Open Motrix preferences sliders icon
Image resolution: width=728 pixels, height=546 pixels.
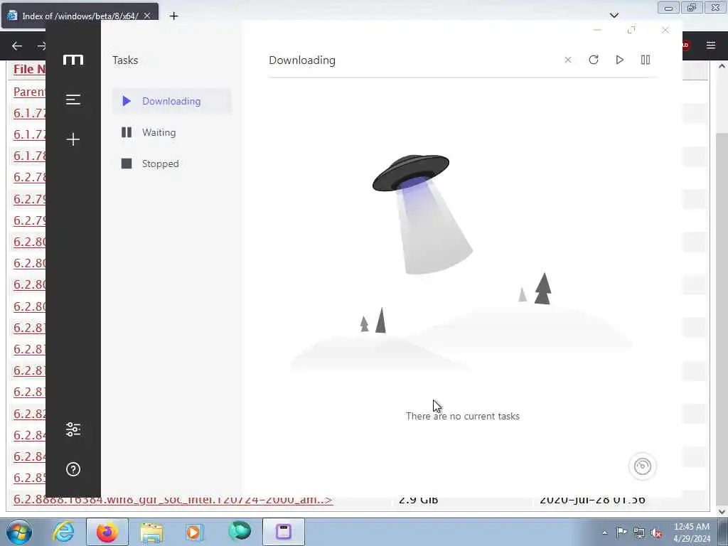tap(73, 429)
